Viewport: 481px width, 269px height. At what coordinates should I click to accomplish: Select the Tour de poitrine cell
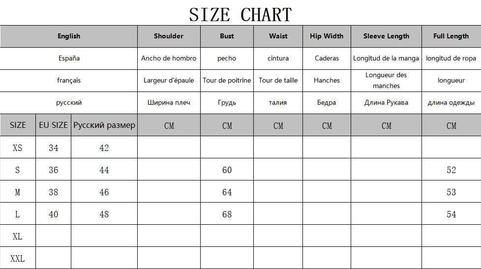tap(227, 80)
